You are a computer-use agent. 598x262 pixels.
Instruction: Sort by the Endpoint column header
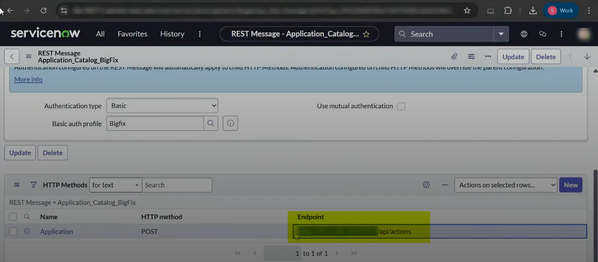[311, 217]
